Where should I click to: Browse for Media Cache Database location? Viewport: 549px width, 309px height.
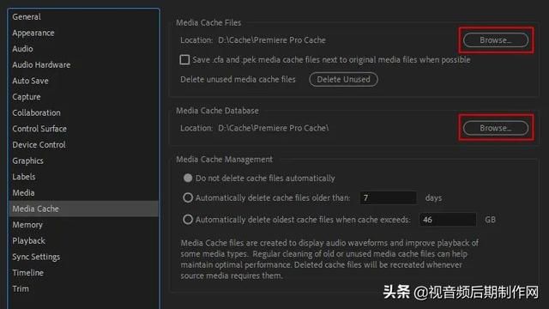pyautogui.click(x=496, y=128)
